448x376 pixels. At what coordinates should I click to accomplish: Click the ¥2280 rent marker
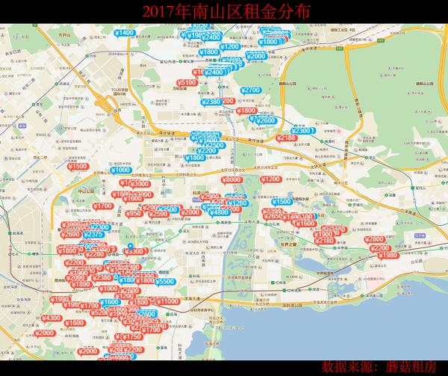click(96, 254)
